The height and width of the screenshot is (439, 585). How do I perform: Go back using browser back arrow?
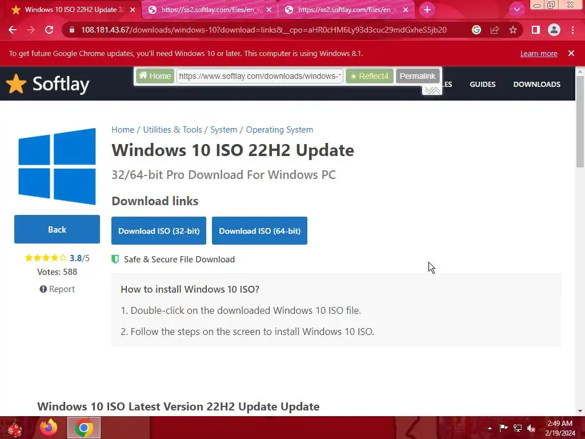[13, 30]
